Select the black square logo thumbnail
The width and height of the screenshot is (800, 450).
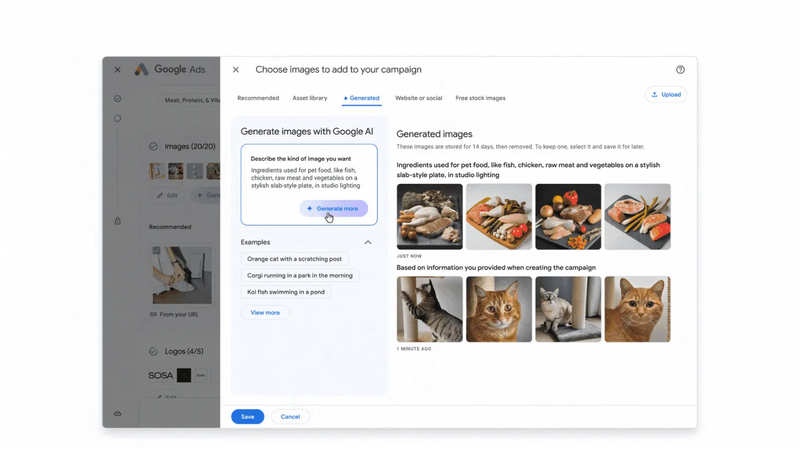point(184,375)
